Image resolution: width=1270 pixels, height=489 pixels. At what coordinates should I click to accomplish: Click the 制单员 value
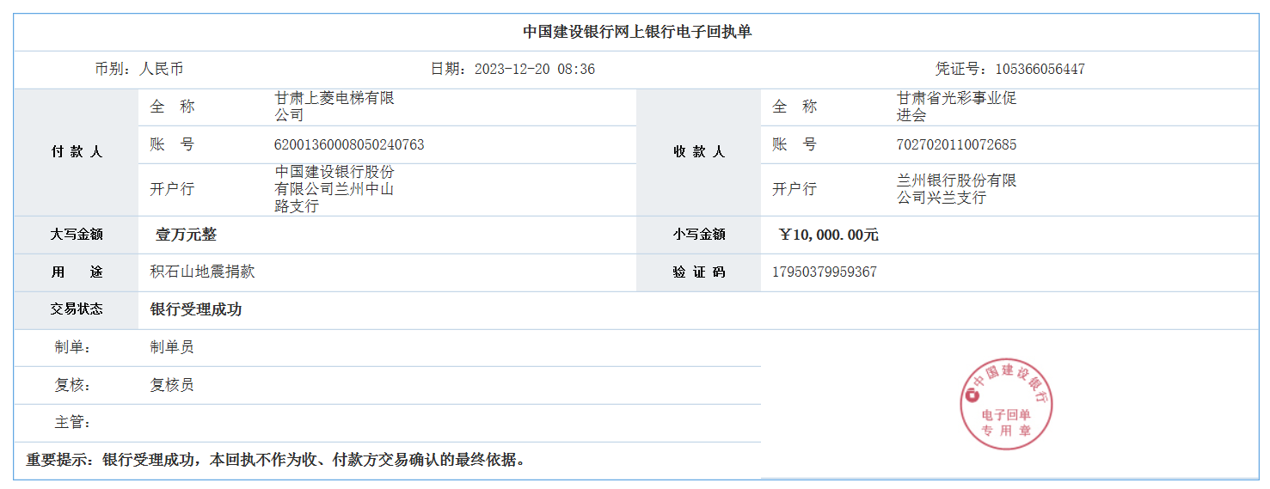(x=172, y=347)
